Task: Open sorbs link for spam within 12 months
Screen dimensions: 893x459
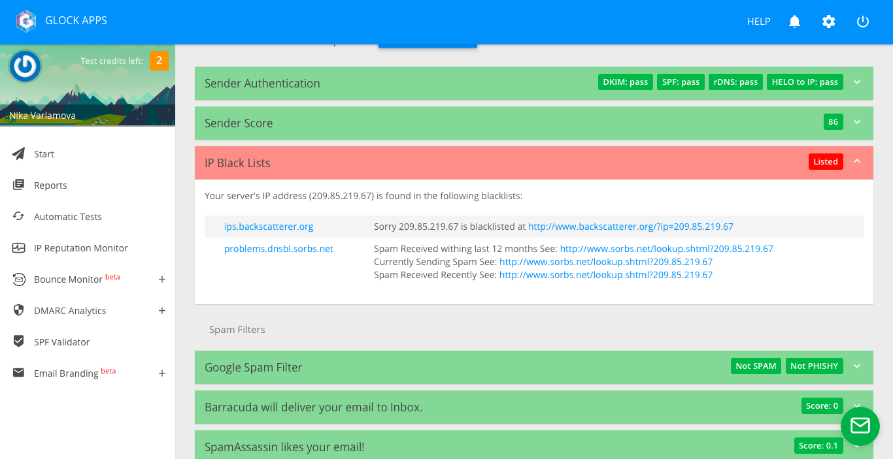Action: (x=667, y=249)
